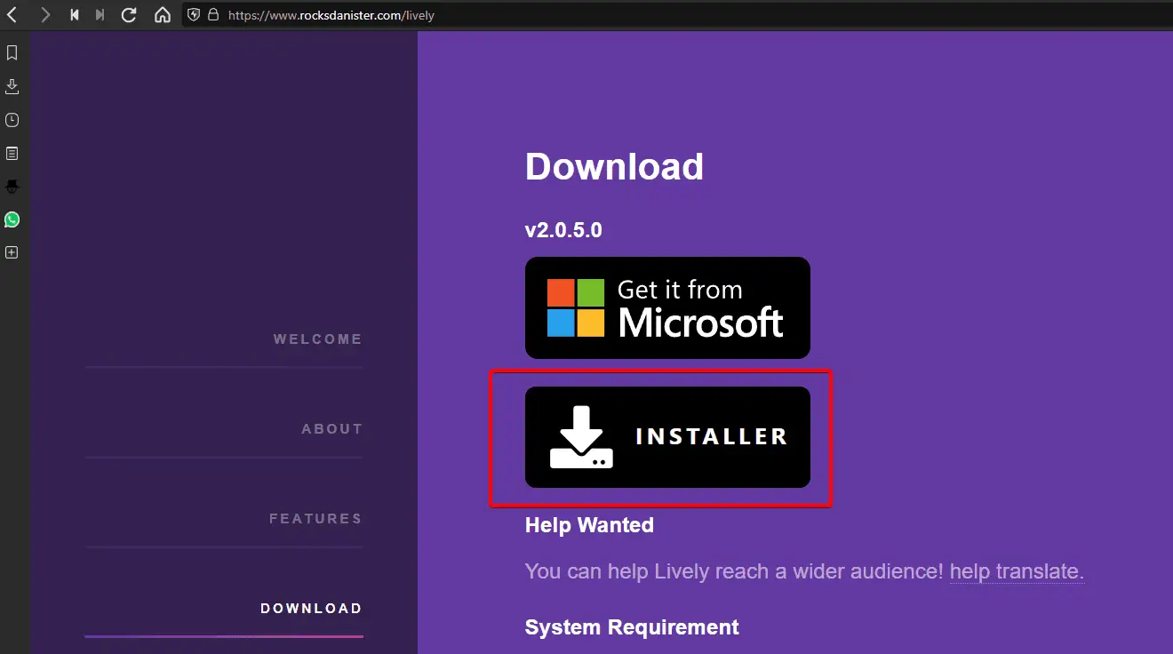This screenshot has height=654, width=1173.
Task: Click the fast-forward navigation icon
Action: pos(100,15)
